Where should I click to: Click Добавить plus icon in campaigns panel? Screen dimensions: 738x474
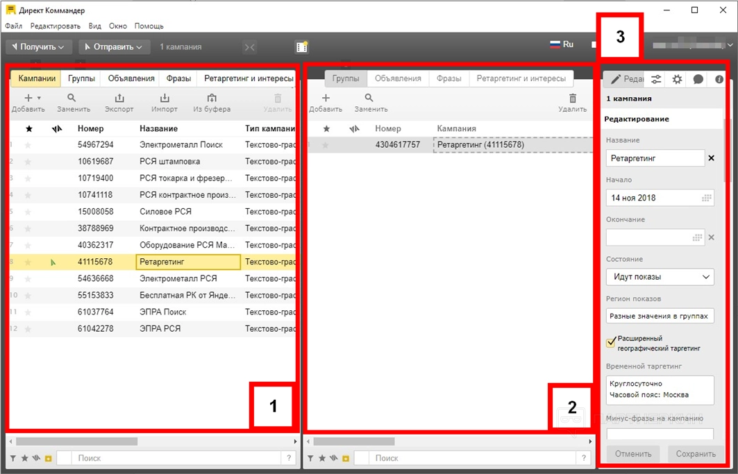click(x=28, y=98)
